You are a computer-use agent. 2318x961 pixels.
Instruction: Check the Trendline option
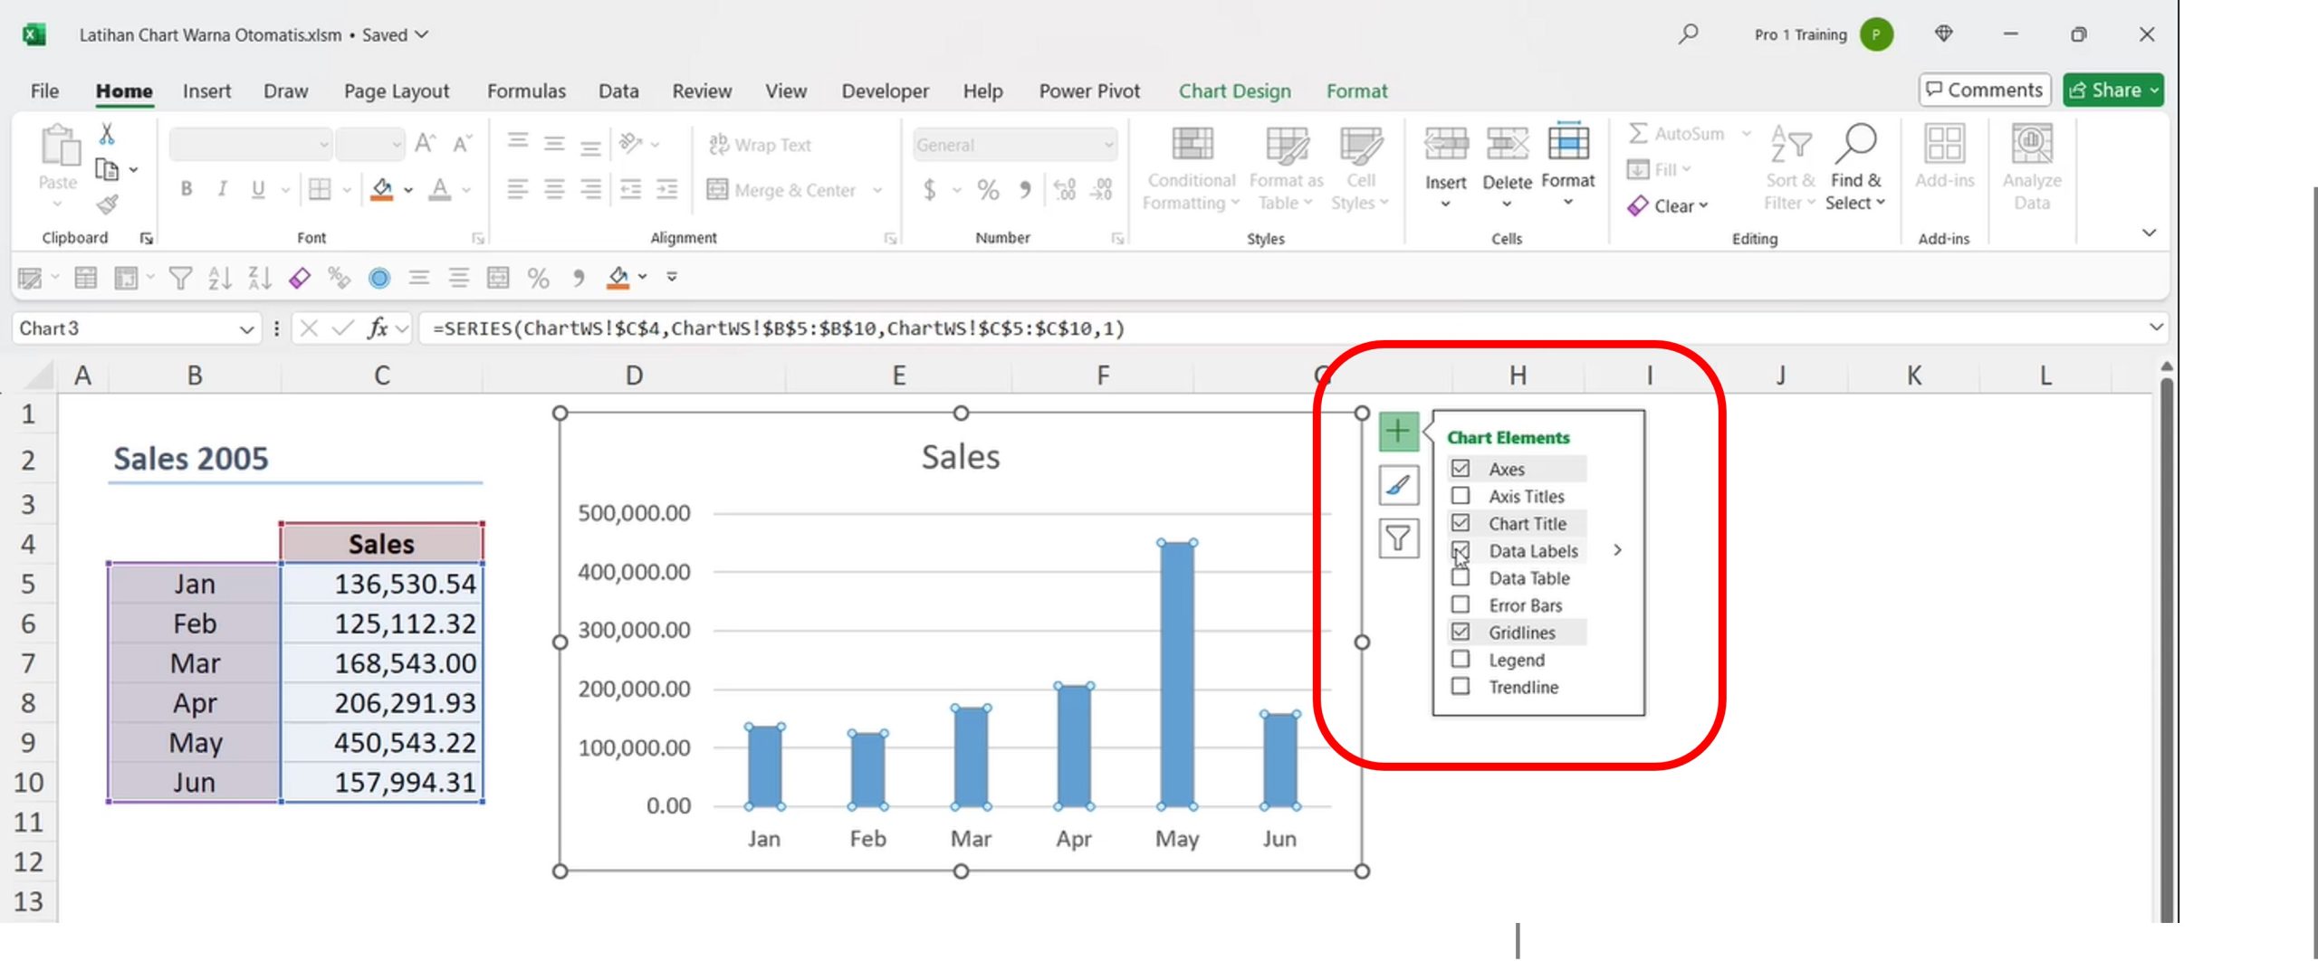(1460, 687)
